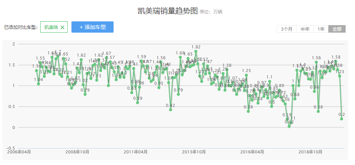Click the data point labeled 0.59

click(138, 103)
